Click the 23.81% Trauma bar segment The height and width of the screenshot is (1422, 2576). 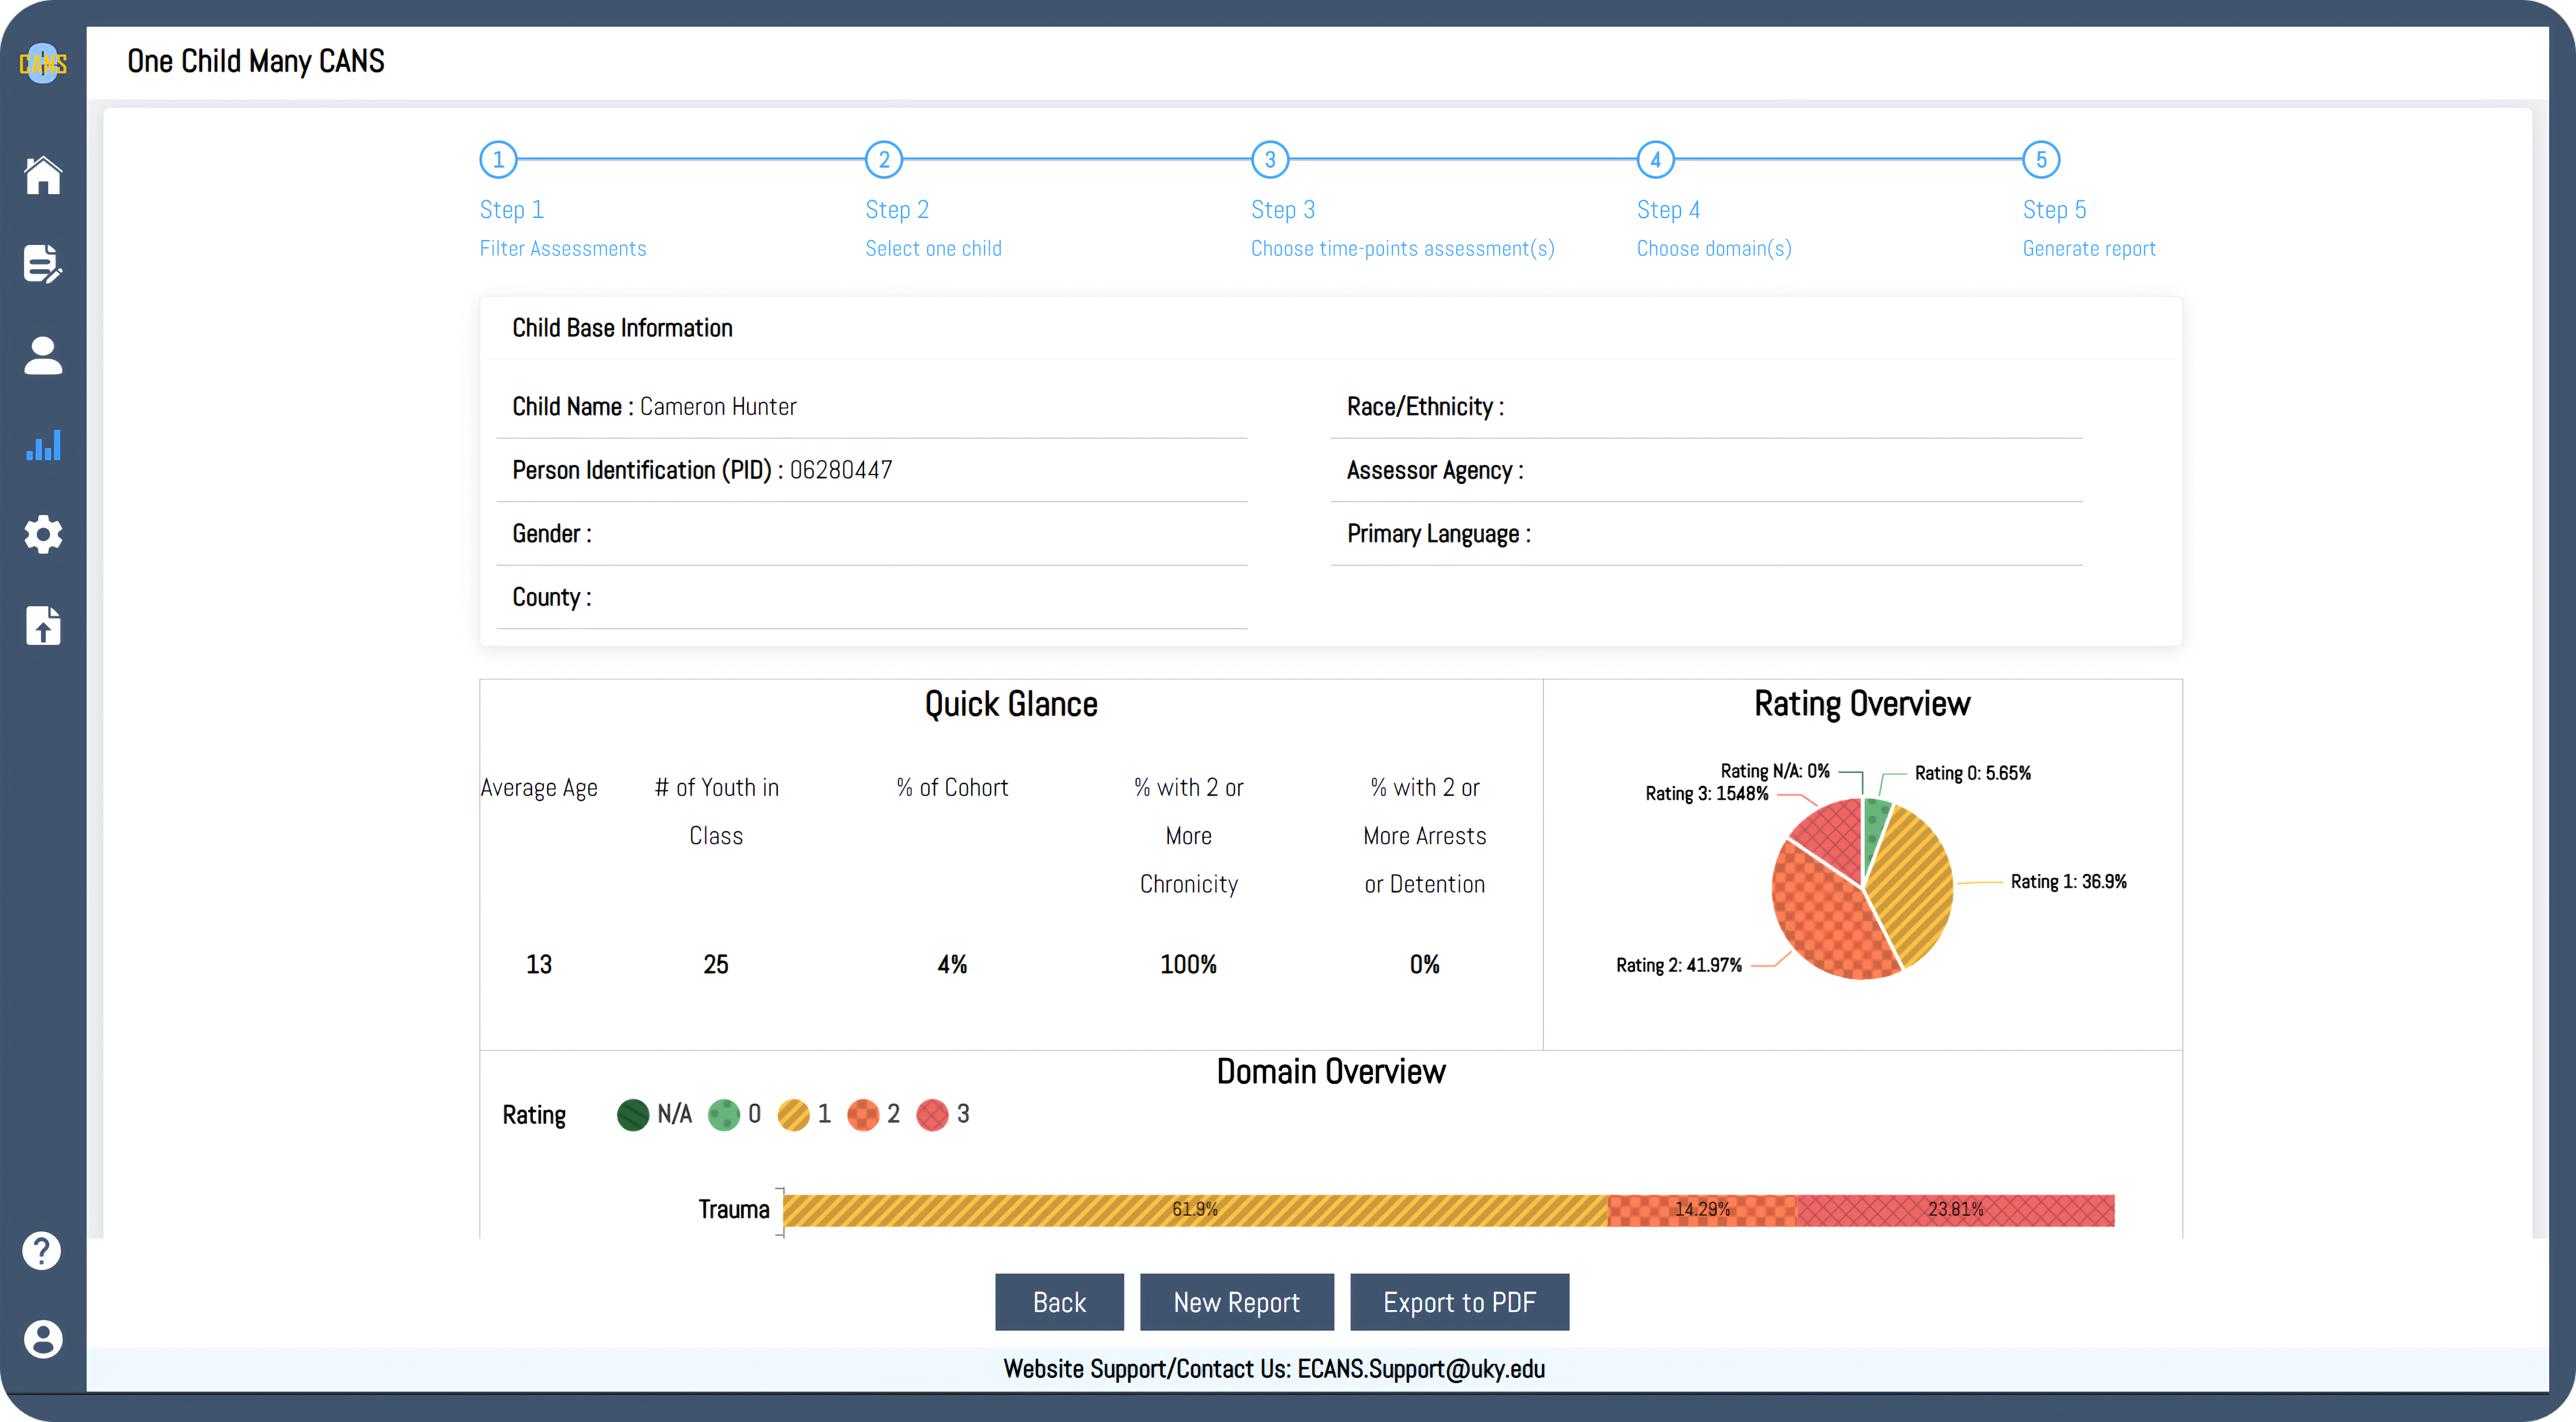1956,1210
